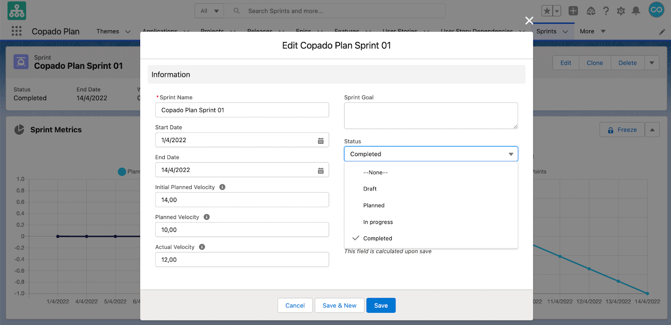Click the Sprint Name input field
Image resolution: width=671 pixels, height=325 pixels.
[x=242, y=110]
